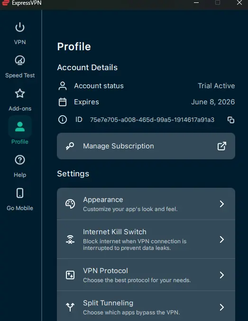Click the ExpressVPN logo in title bar
248x321 pixels.
5,3
